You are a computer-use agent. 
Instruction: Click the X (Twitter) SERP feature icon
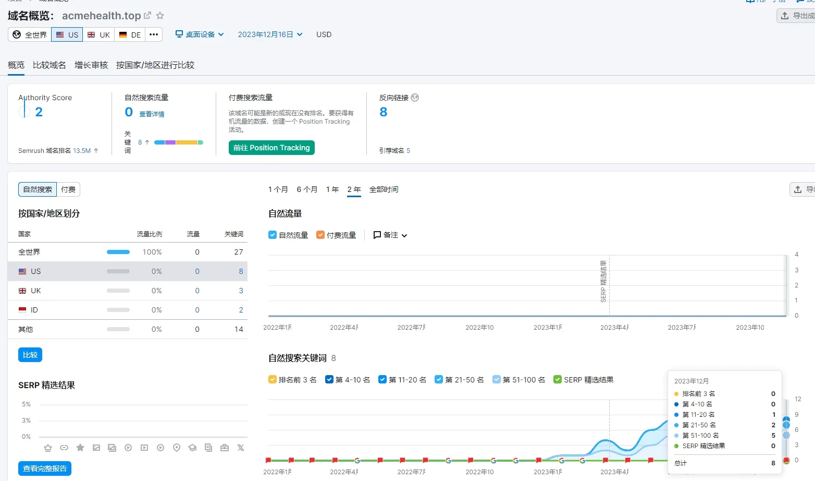[241, 448]
